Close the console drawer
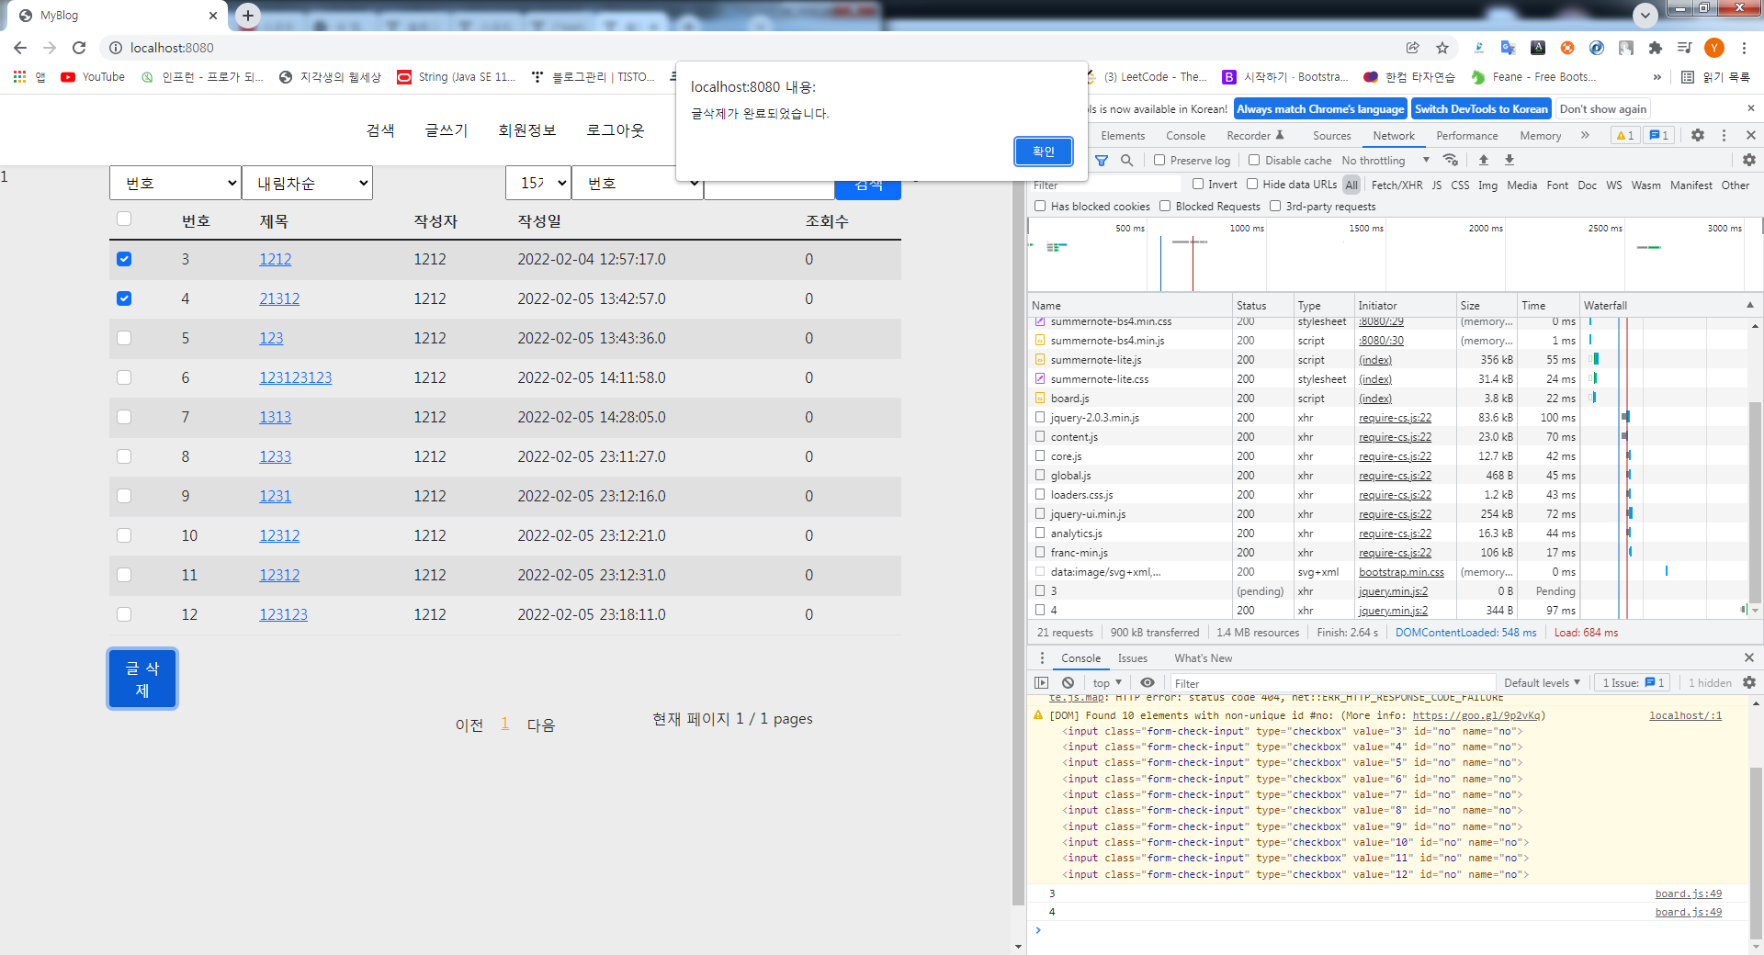 pyautogui.click(x=1749, y=657)
